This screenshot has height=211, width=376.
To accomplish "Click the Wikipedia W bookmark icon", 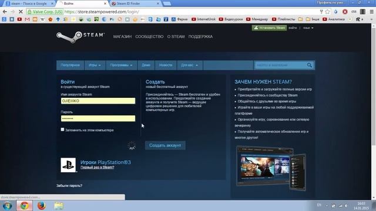I will tap(42, 19).
